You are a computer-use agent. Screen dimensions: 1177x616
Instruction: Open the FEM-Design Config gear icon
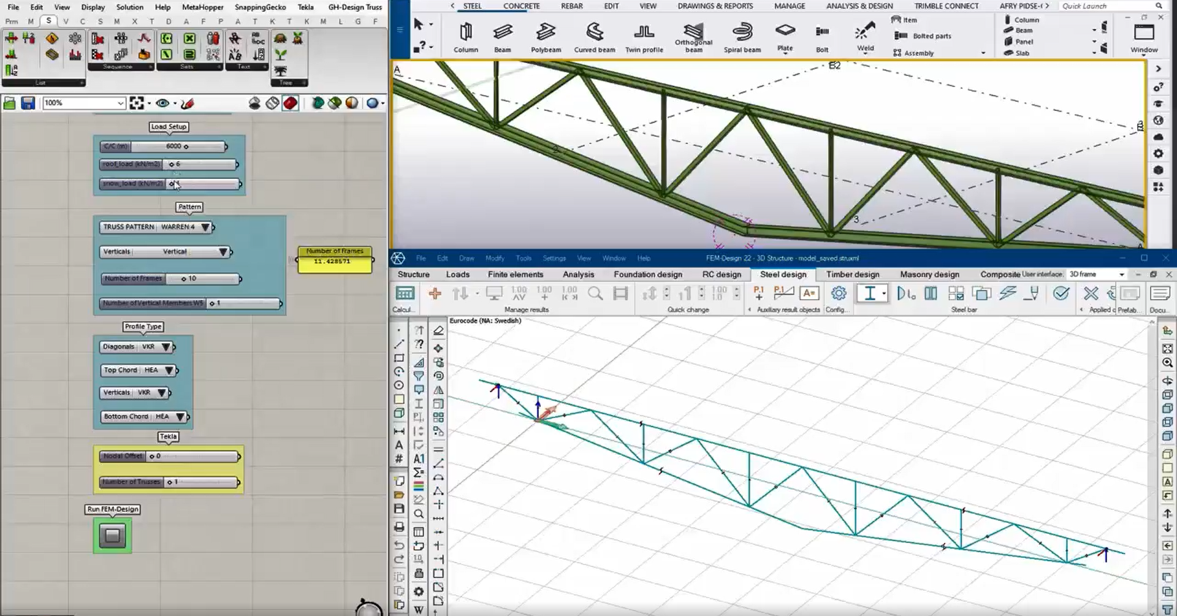[x=838, y=294]
